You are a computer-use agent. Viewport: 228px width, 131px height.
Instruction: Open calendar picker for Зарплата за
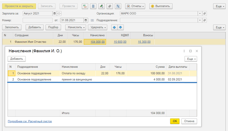55,14
